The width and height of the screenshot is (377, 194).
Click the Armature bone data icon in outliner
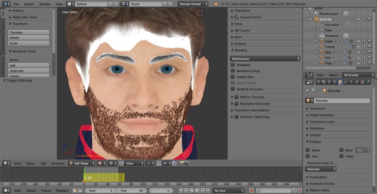(x=345, y=35)
